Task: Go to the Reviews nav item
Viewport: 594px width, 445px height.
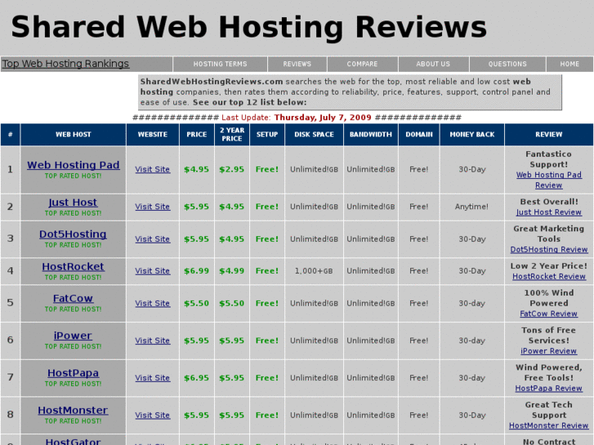Action: 297,64
